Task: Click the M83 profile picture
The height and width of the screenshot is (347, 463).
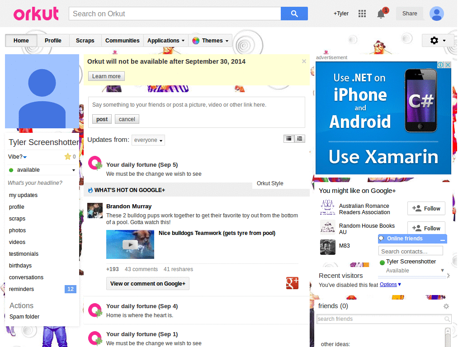Action: (327, 247)
